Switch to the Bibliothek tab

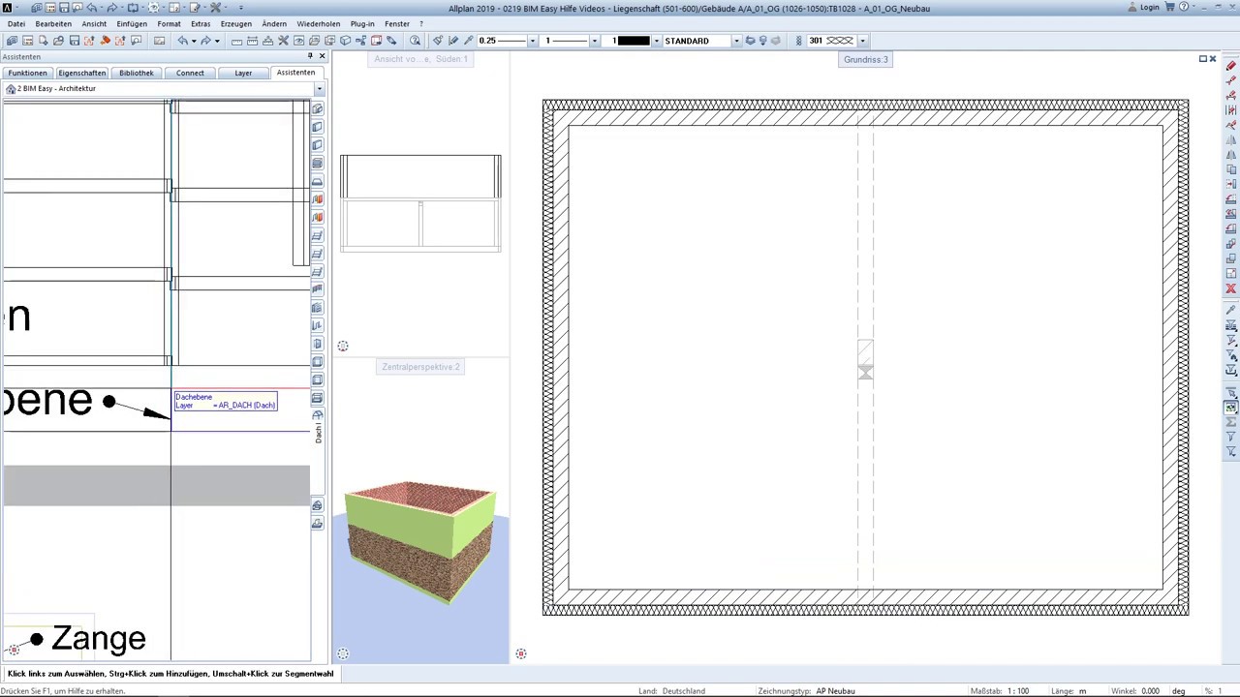point(137,74)
